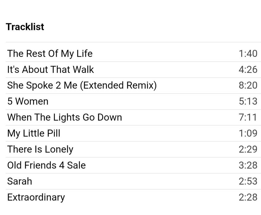The image size is (261, 215).
Task: Click the 8:20 duration of the remix
Action: point(248,85)
